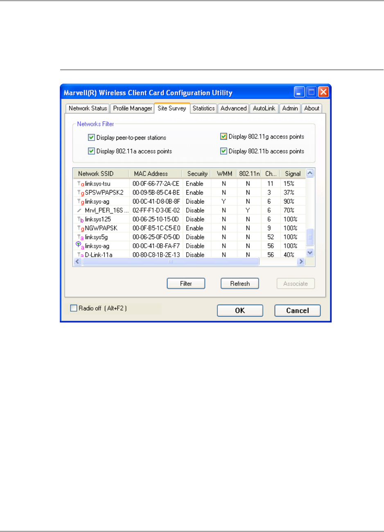This screenshot has width=384, height=532.
Task: Confirm with the OK button
Action: click(x=240, y=310)
